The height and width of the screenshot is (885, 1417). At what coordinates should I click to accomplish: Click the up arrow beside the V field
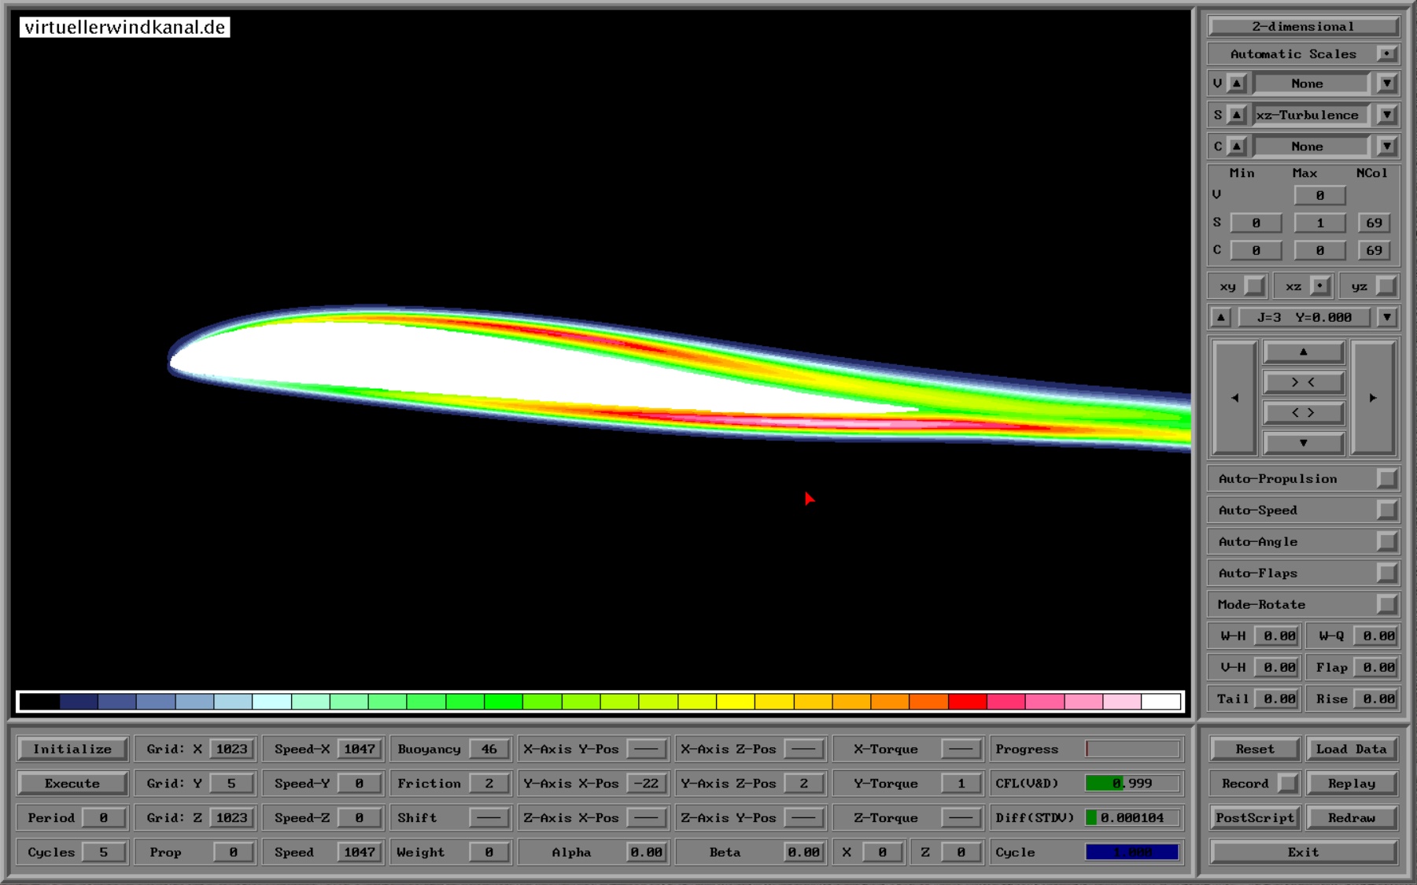point(1237,83)
